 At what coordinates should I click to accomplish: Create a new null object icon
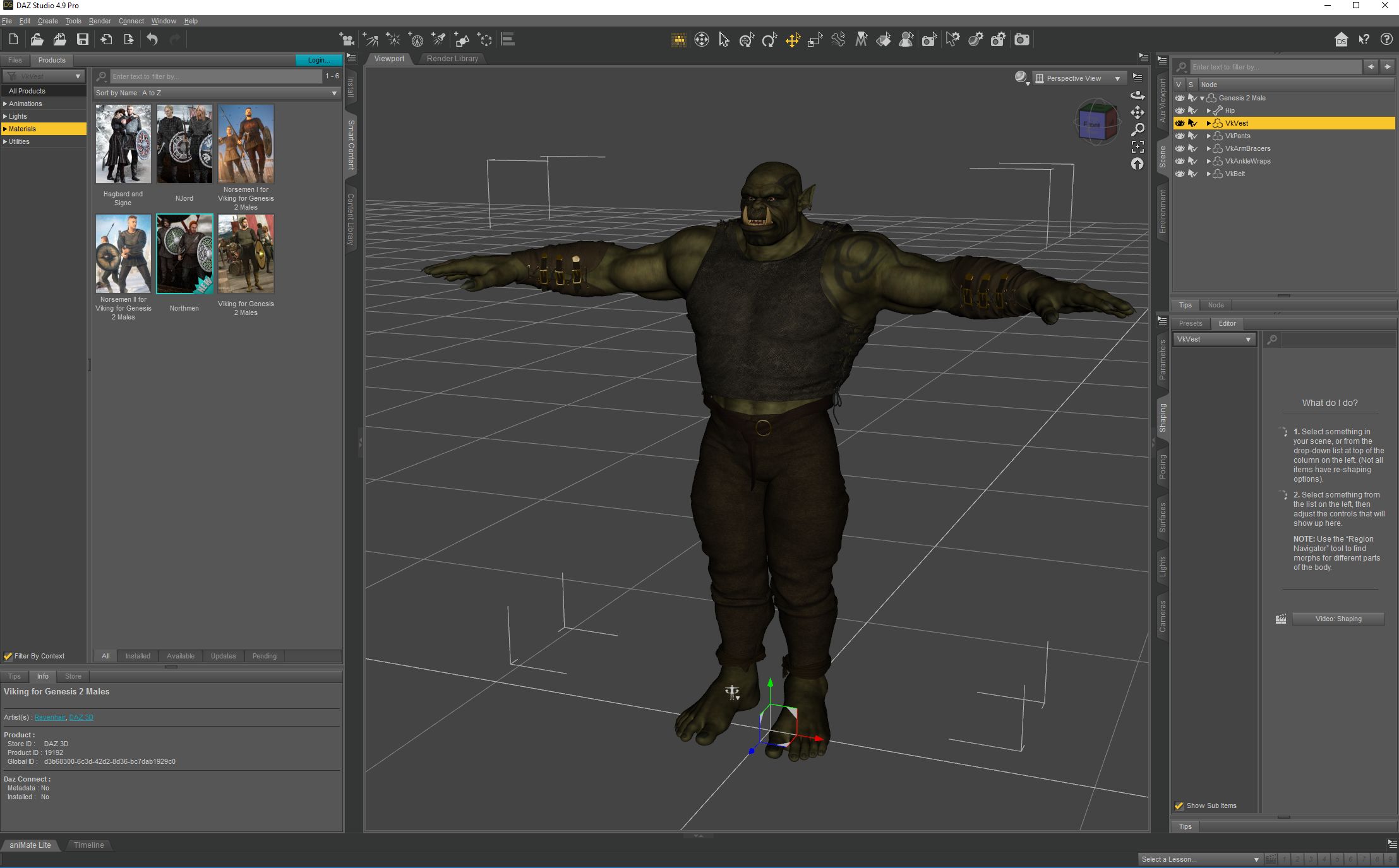484,40
